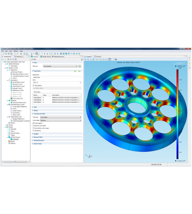Click the Geometry 1 node icon

(9, 80)
